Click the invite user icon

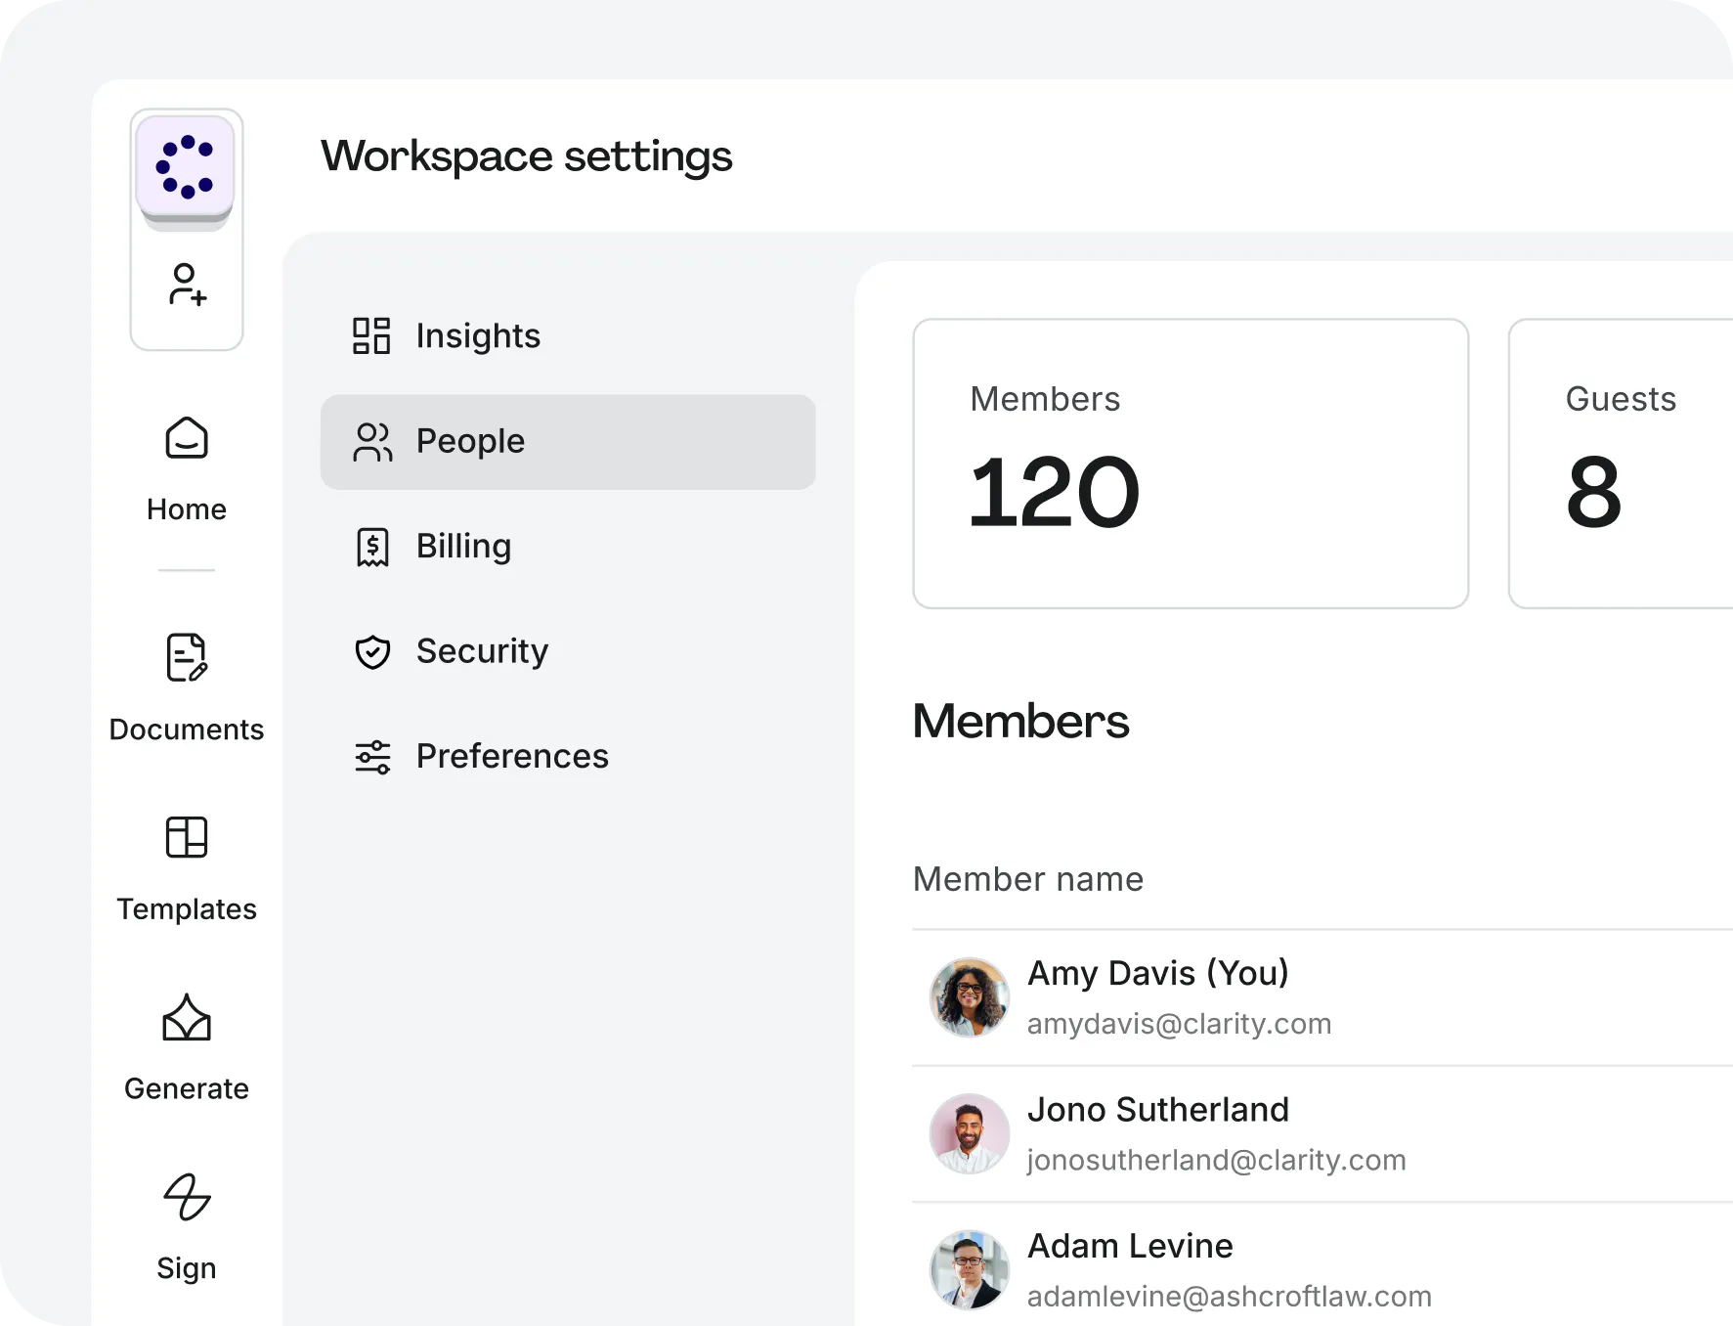pyautogui.click(x=187, y=285)
